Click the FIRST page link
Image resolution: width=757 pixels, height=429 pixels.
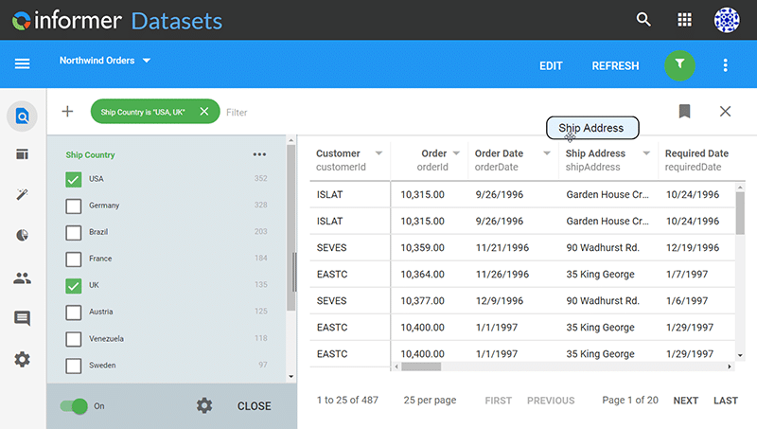499,400
